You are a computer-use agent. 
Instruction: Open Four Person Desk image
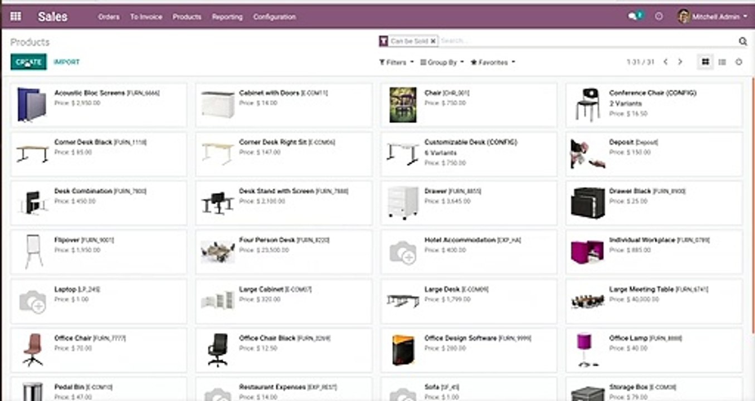(x=218, y=252)
